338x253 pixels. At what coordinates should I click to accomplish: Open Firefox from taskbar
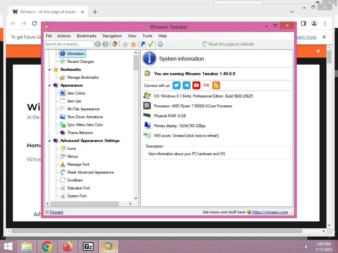tap(68, 246)
